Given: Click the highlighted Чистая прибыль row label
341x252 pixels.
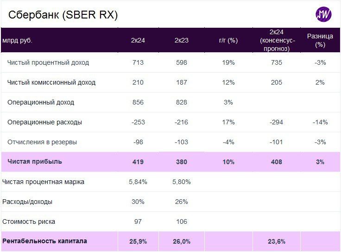Looking at the screenshot, I should pos(35,162).
